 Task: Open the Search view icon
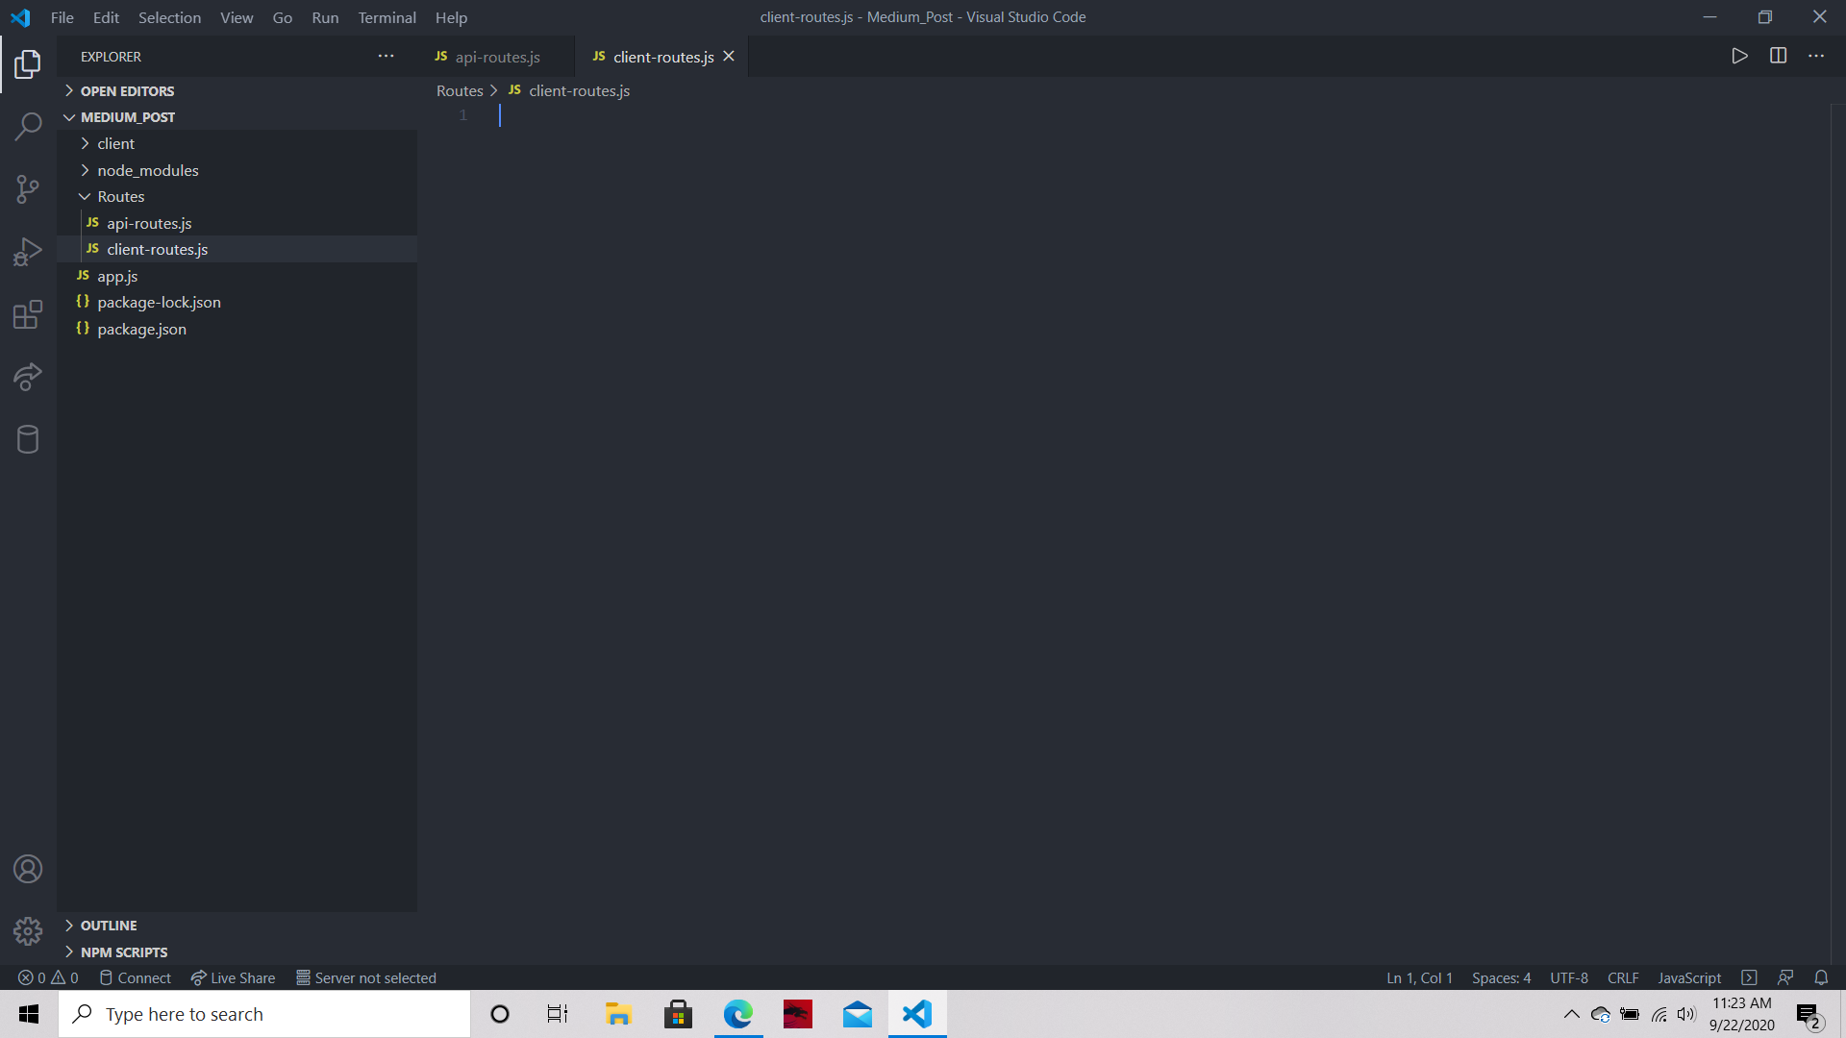[x=28, y=126]
